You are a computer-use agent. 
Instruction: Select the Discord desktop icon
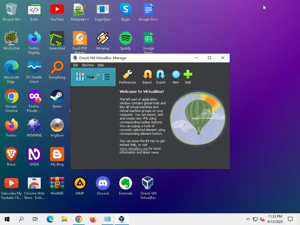point(103,186)
